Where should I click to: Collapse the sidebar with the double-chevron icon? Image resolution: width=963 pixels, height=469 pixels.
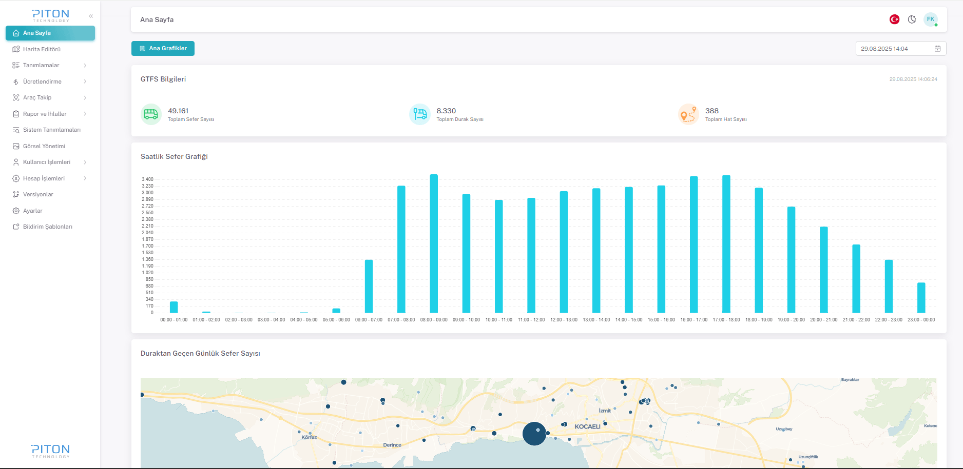[91, 16]
